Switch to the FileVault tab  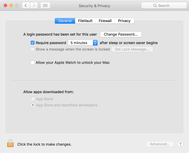(x=85, y=21)
